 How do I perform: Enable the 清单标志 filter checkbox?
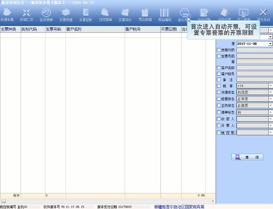point(219,112)
